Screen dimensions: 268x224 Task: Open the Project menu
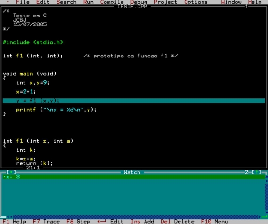[165, 2]
